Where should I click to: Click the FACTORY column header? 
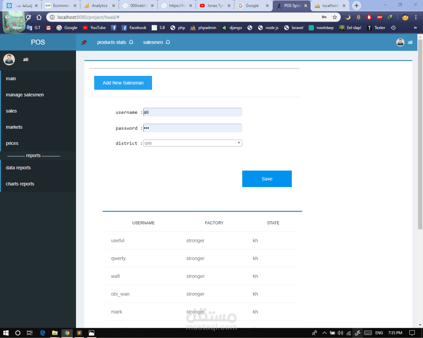click(214, 223)
